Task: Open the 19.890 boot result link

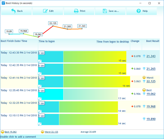Action: 151,119
